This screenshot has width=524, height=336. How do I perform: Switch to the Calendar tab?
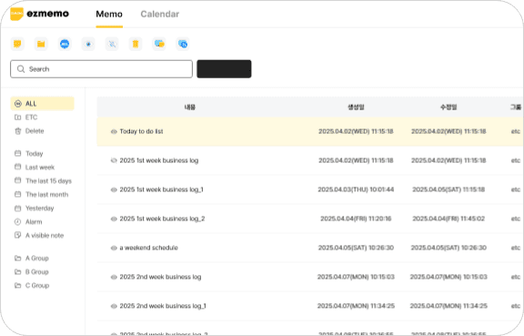tap(160, 14)
